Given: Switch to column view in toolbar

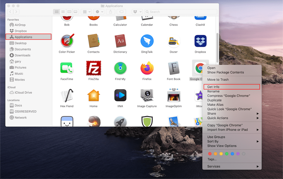Looking at the screenshot, I should tap(69, 12).
